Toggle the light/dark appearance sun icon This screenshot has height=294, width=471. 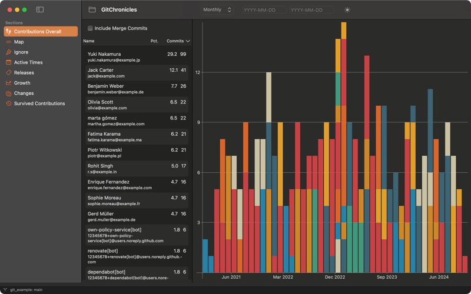pos(347,10)
